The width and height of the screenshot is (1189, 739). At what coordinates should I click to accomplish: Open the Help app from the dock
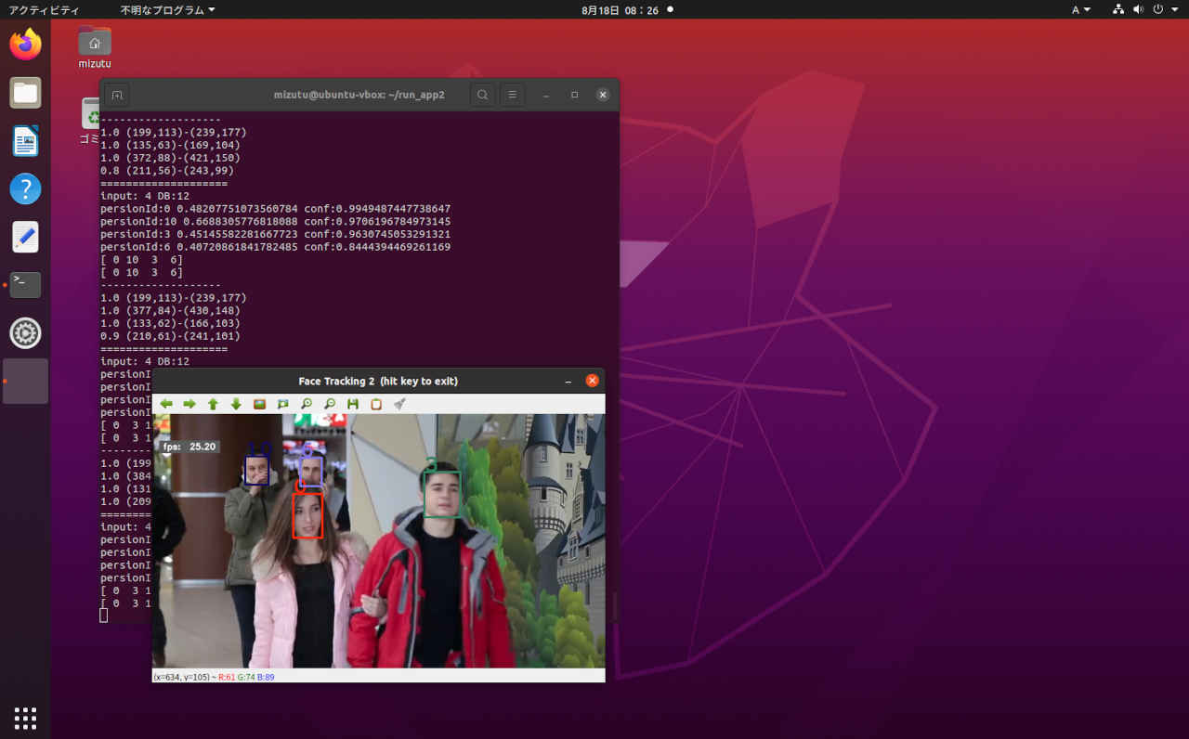(25, 188)
